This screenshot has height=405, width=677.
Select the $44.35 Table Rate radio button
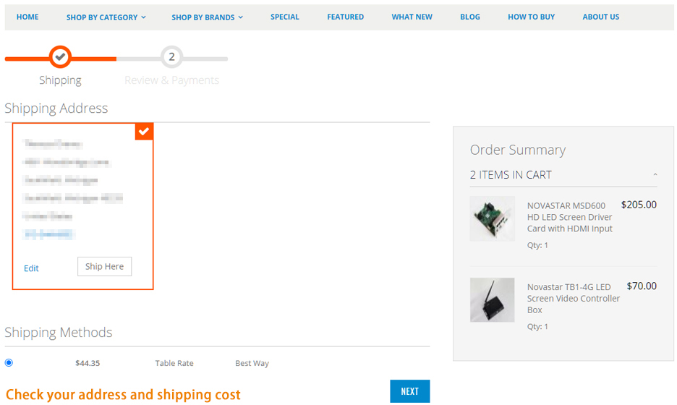point(9,362)
